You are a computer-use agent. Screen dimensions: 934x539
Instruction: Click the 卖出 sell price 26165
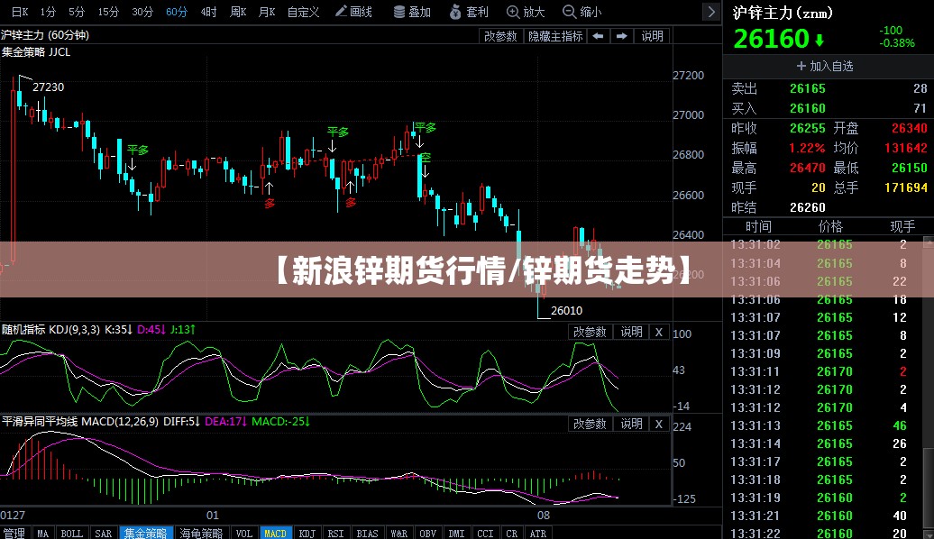pos(808,88)
